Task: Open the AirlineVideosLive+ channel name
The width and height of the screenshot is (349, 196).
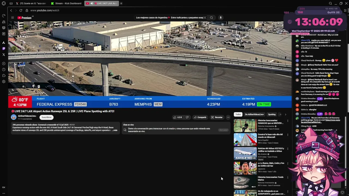Action: [27, 116]
